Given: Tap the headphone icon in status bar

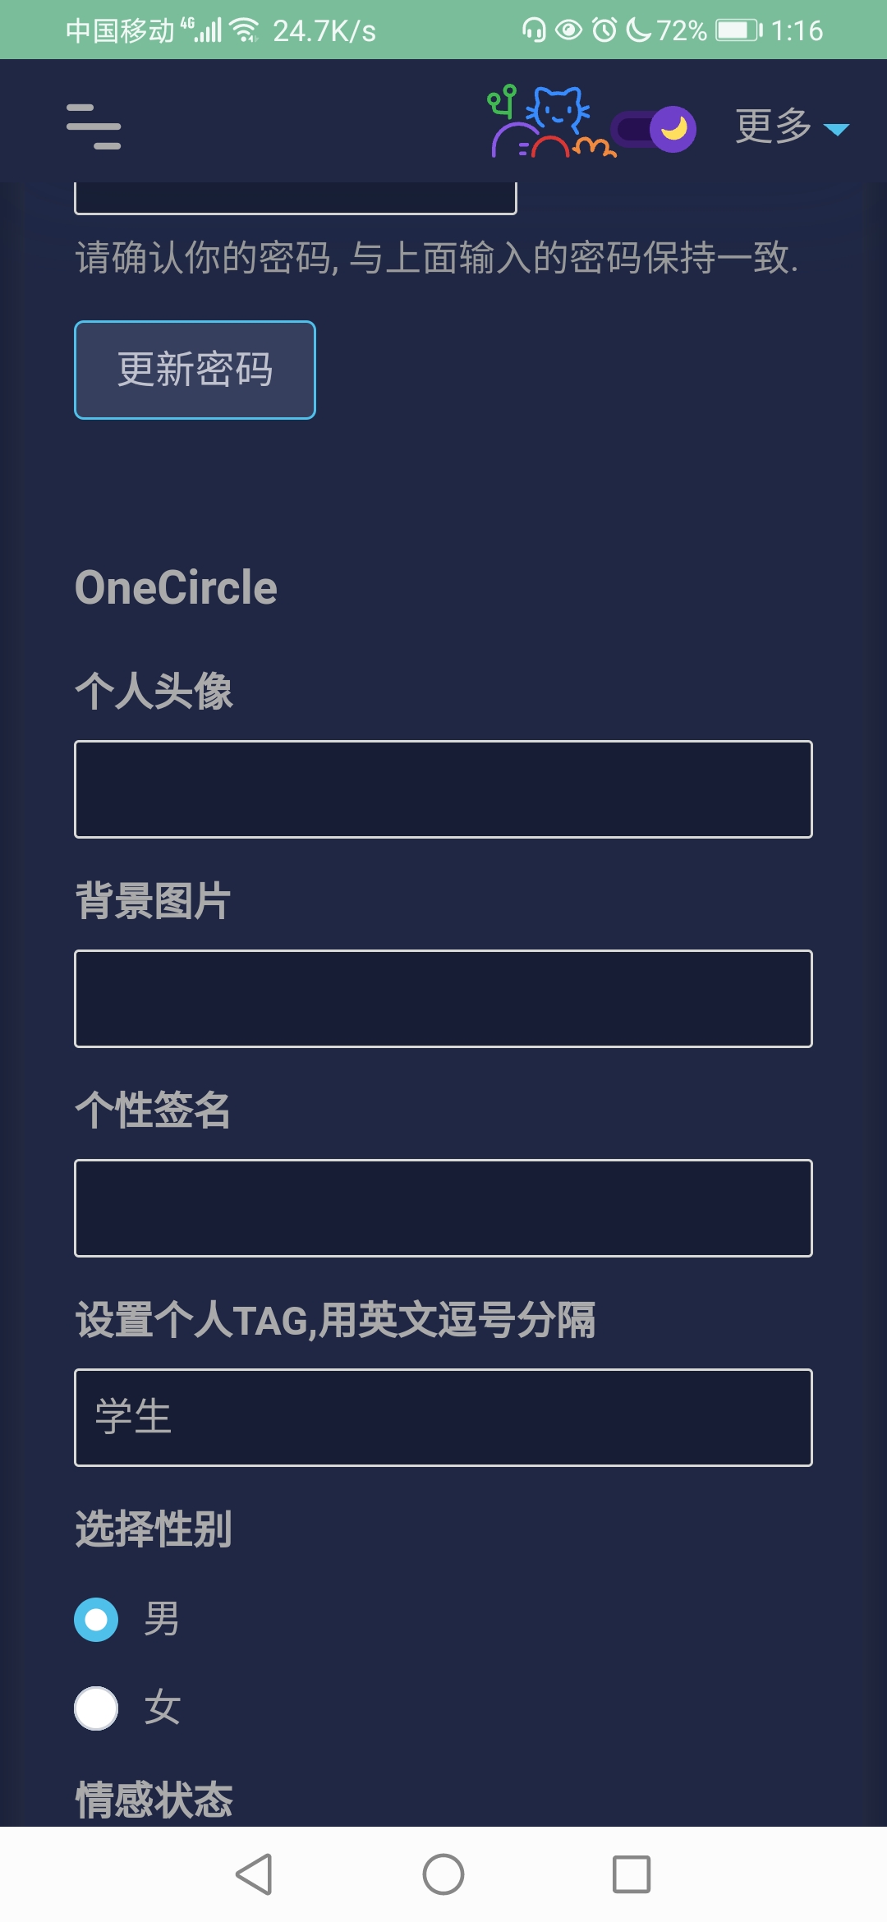Looking at the screenshot, I should pos(534,30).
